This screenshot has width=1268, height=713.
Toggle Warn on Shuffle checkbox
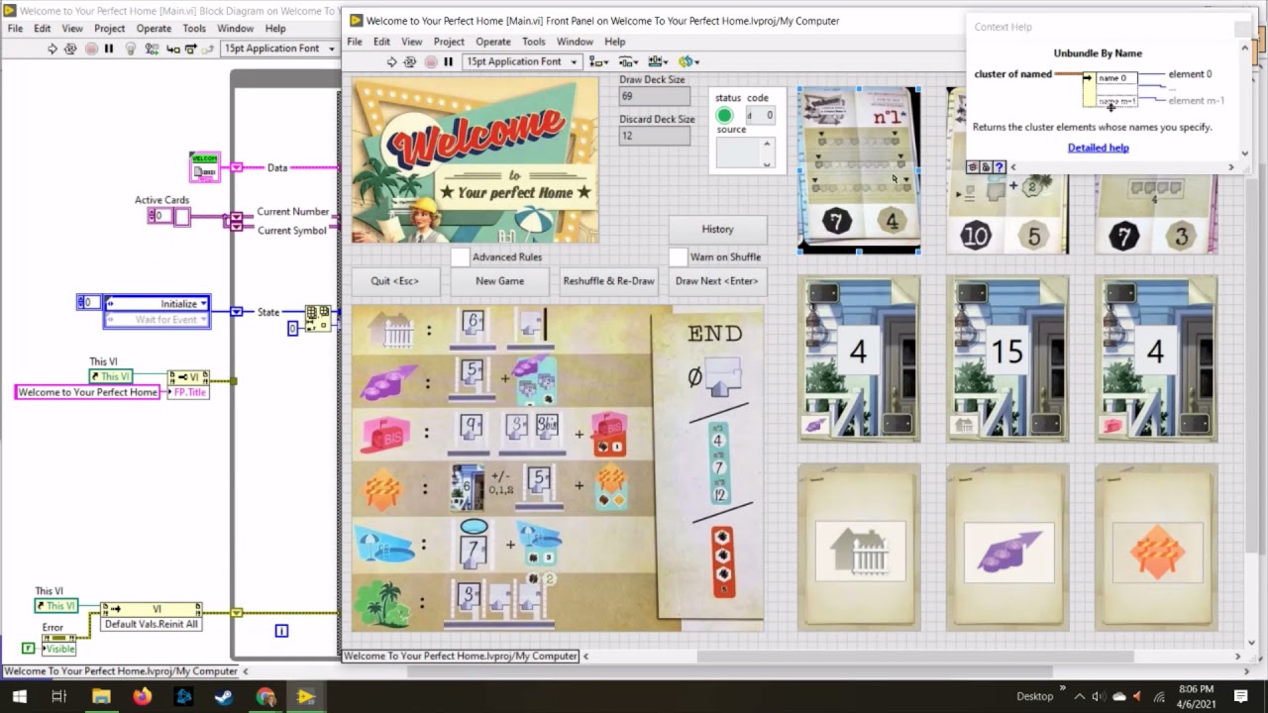(678, 256)
